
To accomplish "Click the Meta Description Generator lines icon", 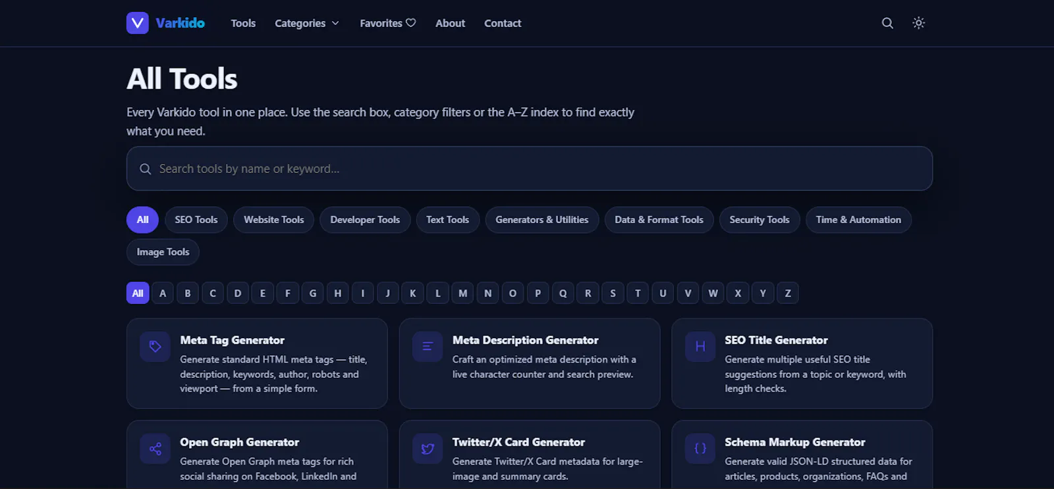I will coord(428,346).
